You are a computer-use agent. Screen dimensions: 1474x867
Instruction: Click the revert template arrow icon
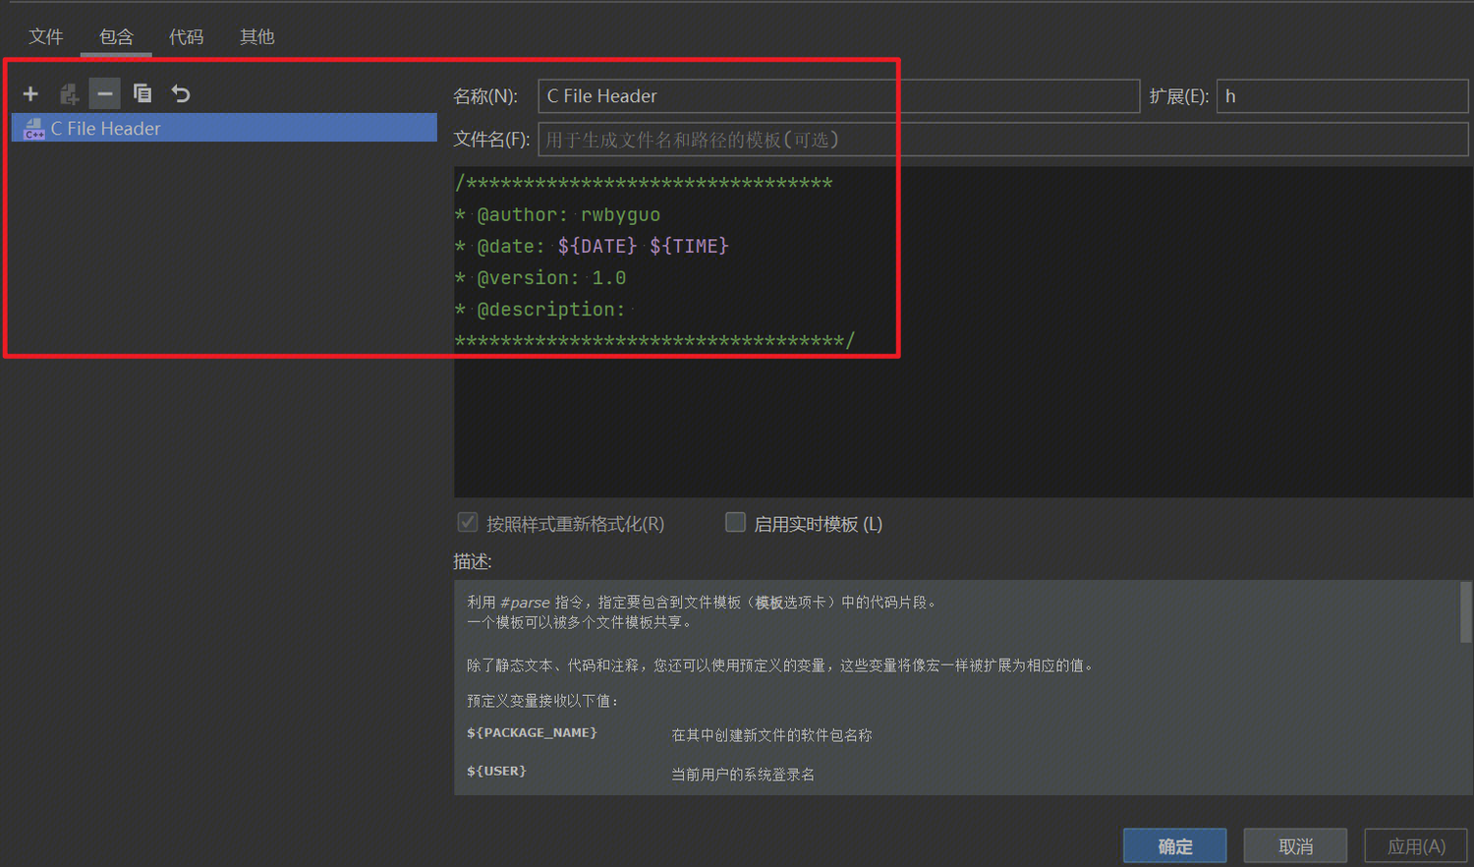[x=181, y=93]
